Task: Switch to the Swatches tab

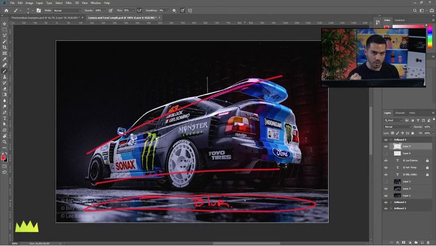Action: (x=400, y=20)
